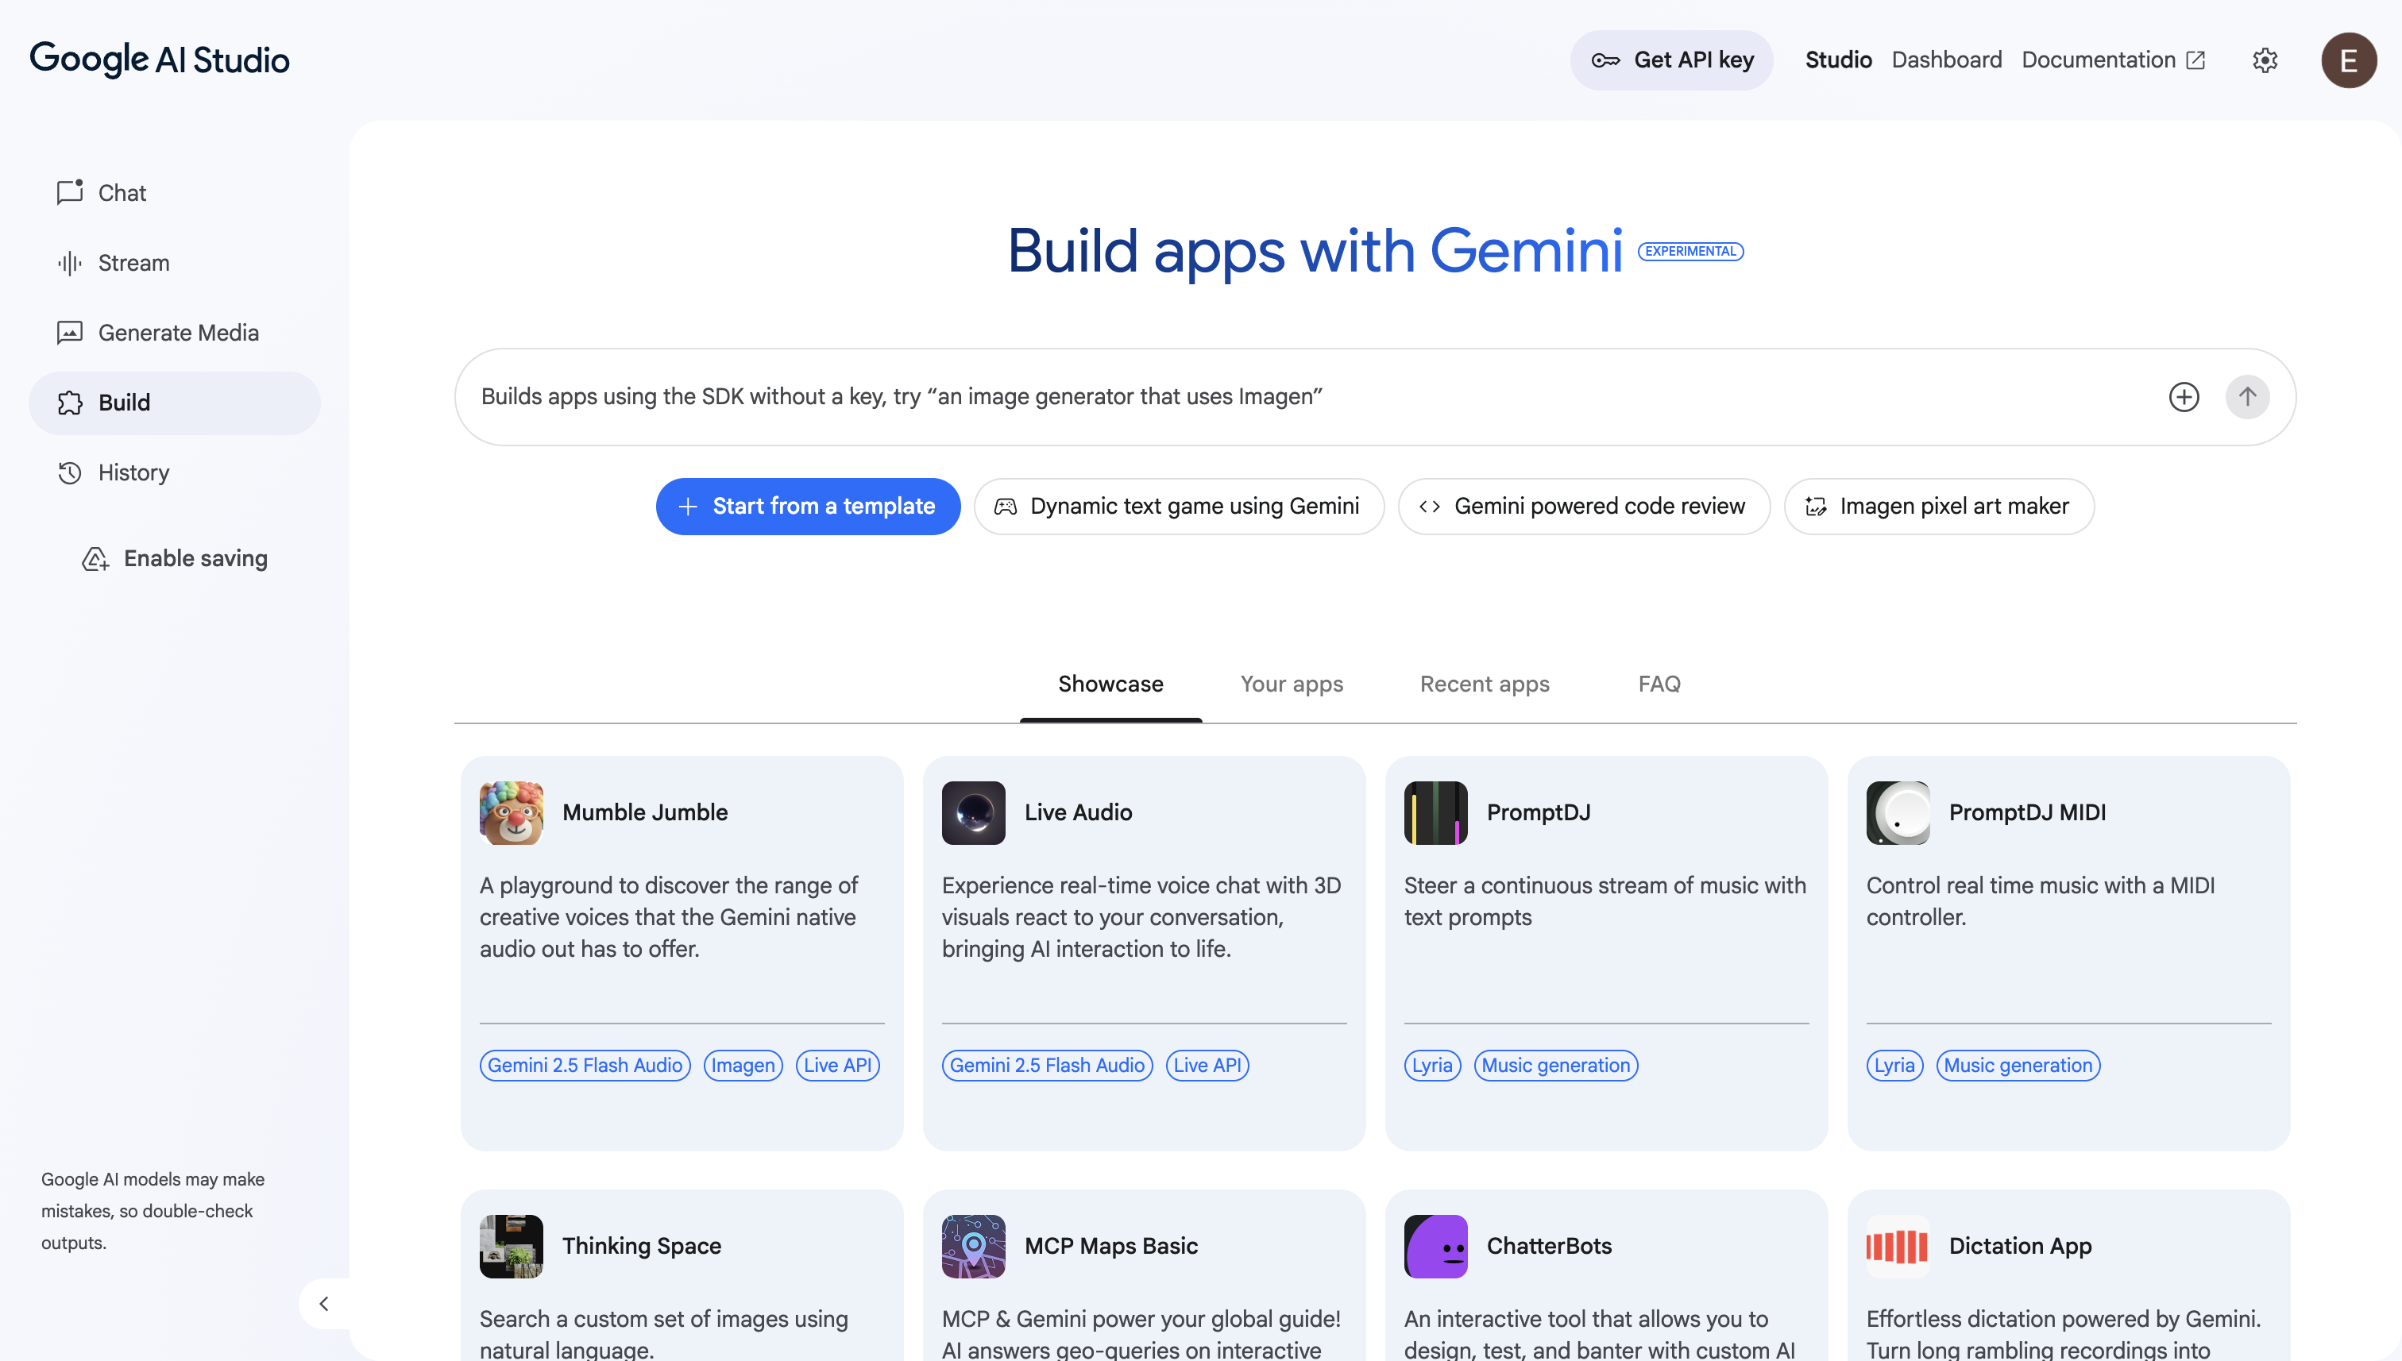Choose Dynamic text game using Gemini suggestion

pos(1178,507)
